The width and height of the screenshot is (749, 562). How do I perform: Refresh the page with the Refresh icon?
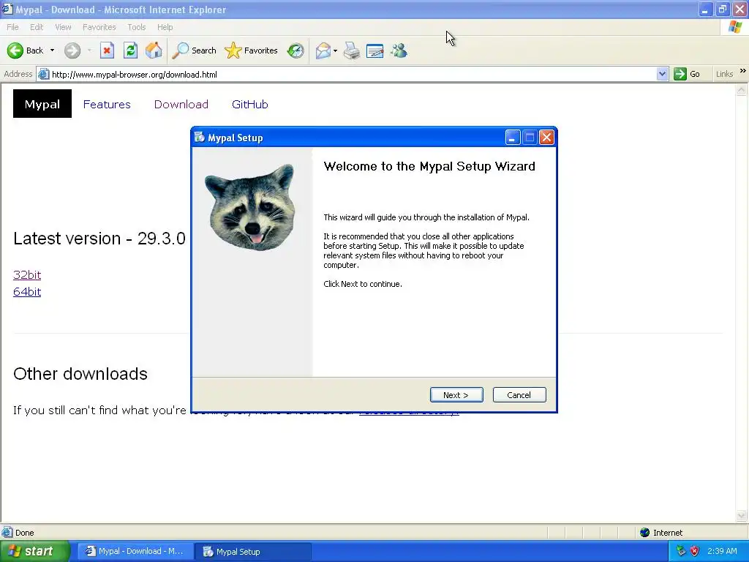tap(130, 50)
